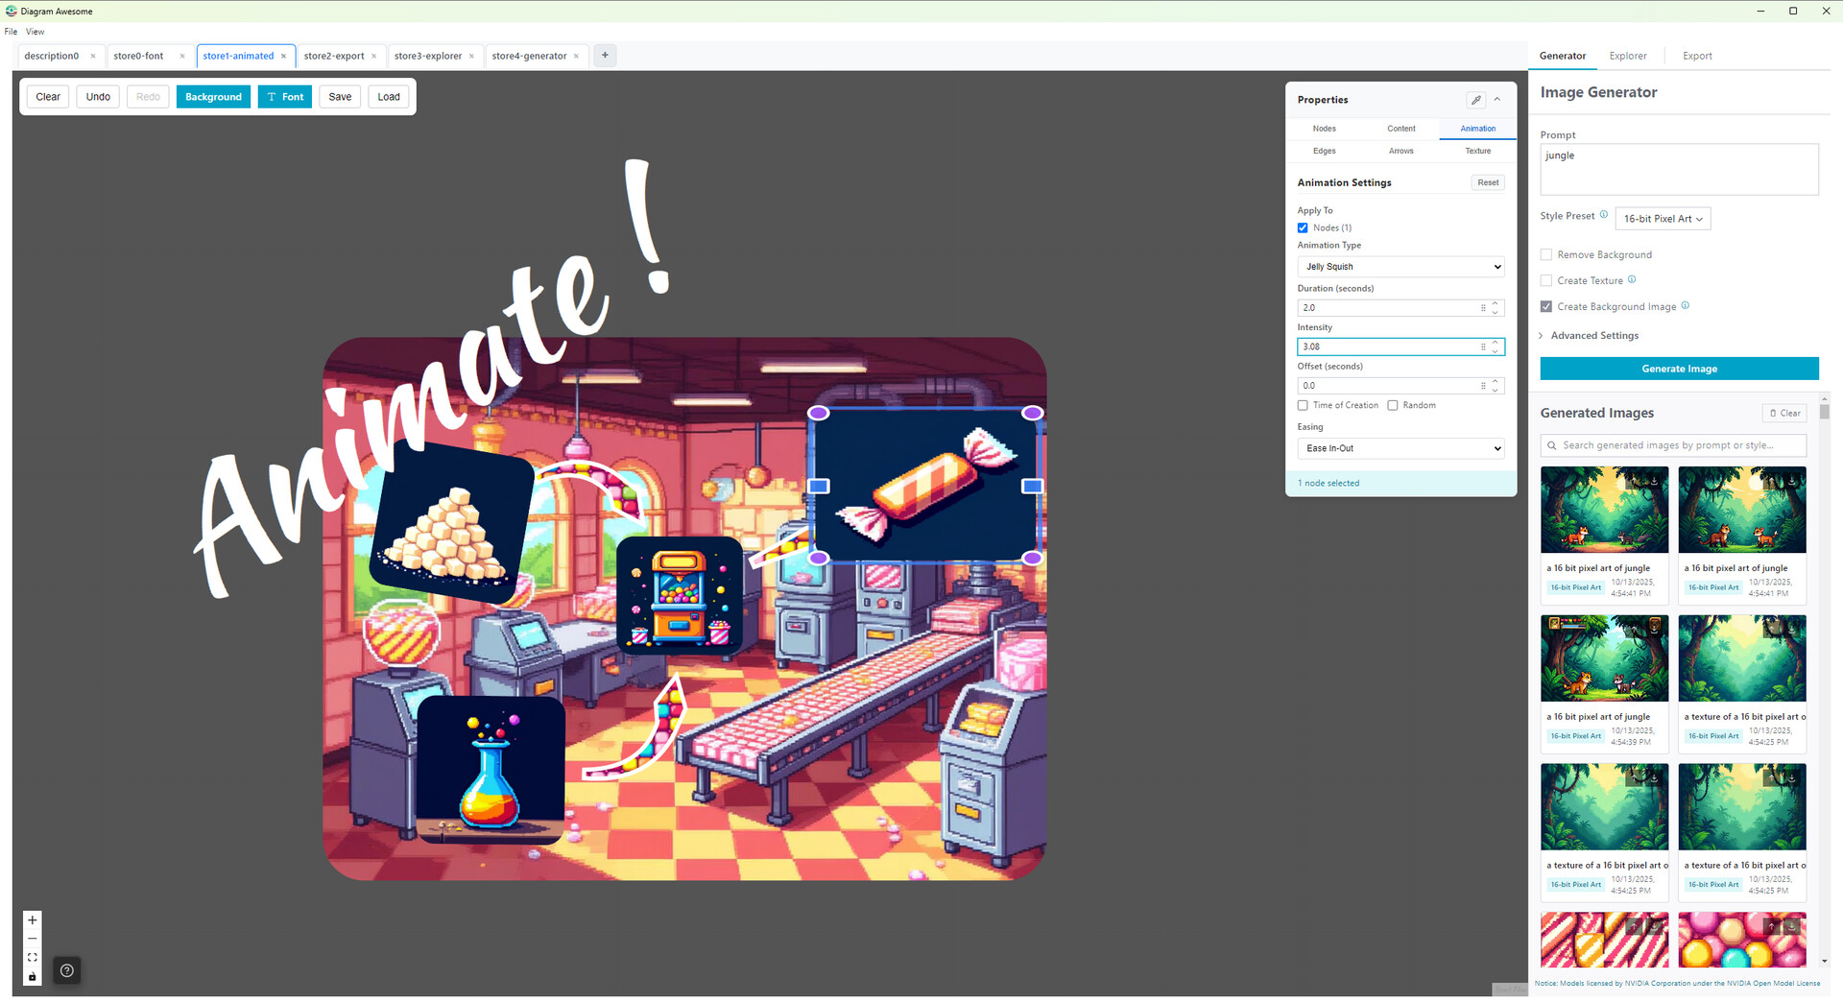
Task: Open the Texture properties tab
Action: [1477, 151]
